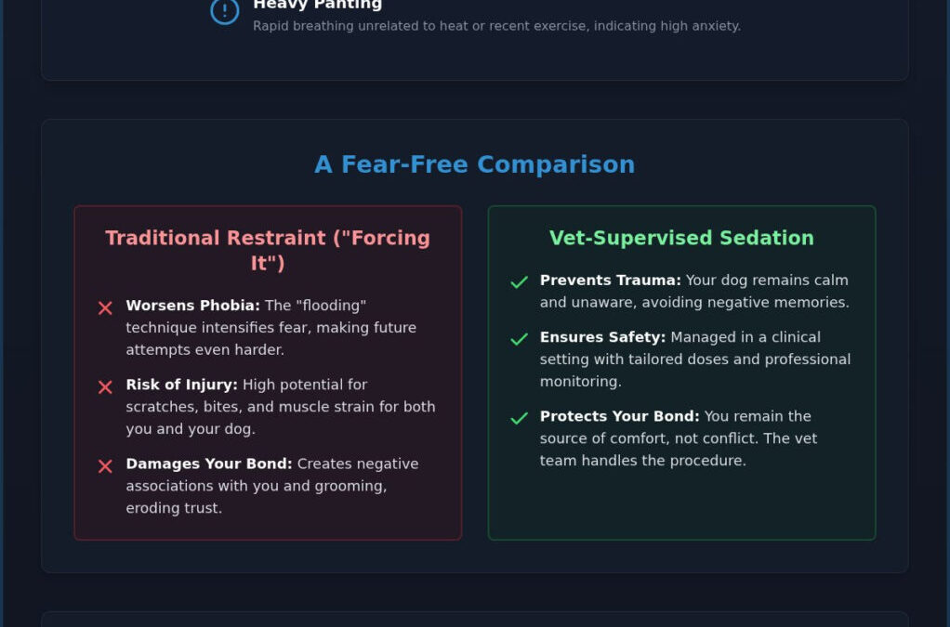The height and width of the screenshot is (627, 950).
Task: Click the rapid breathing description text
Action: coord(496,26)
